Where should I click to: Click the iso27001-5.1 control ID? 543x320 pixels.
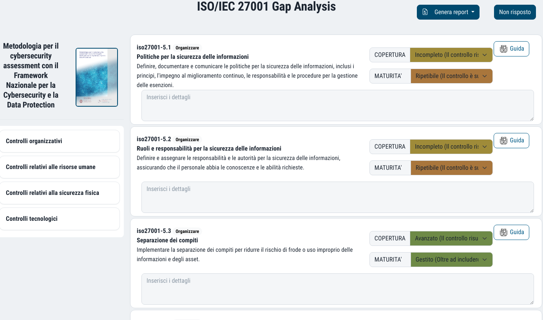click(x=154, y=47)
